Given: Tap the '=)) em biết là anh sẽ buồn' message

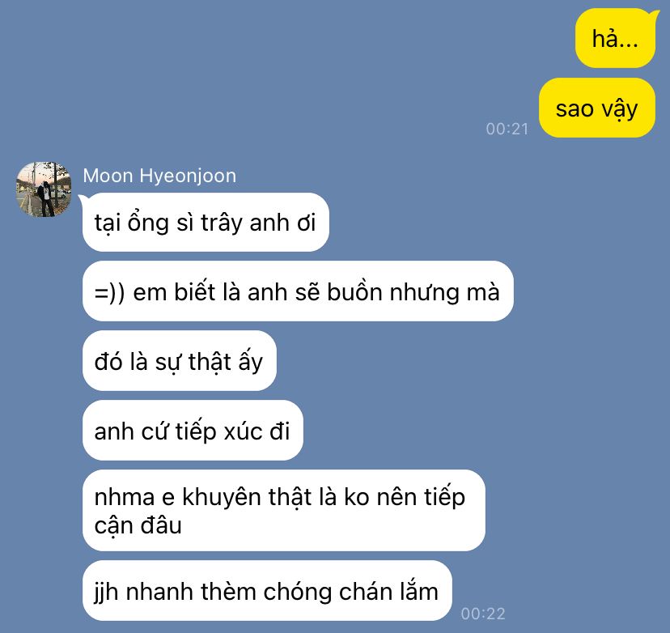Looking at the screenshot, I should (x=298, y=291).
